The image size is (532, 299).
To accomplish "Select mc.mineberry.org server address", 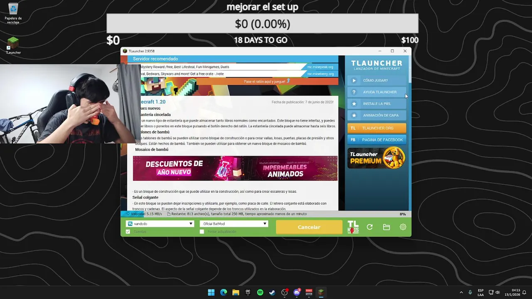I will click(x=320, y=74).
